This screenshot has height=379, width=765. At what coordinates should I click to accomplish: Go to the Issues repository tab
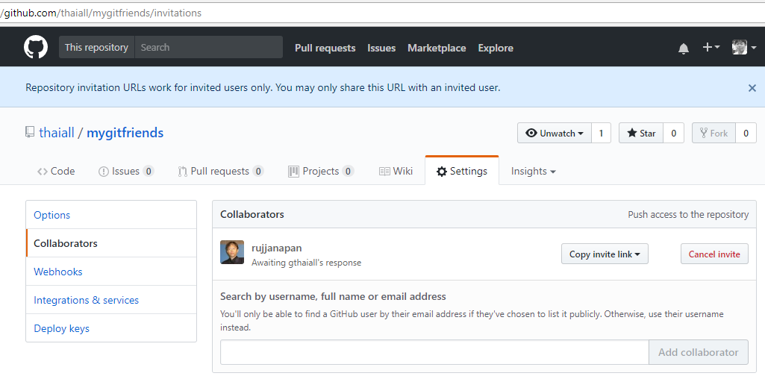[x=125, y=171]
